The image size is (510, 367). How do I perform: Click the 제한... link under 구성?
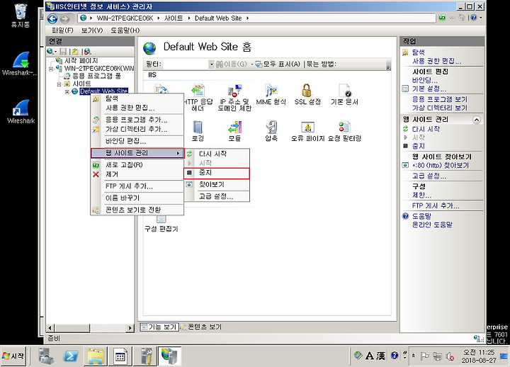[x=421, y=195]
